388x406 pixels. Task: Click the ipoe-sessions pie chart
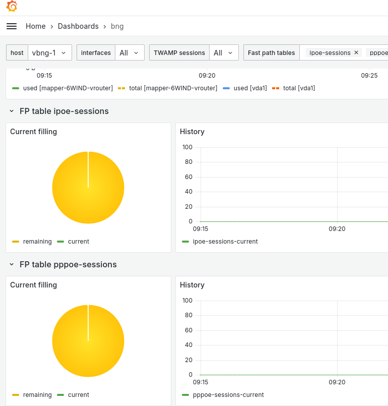(88, 188)
